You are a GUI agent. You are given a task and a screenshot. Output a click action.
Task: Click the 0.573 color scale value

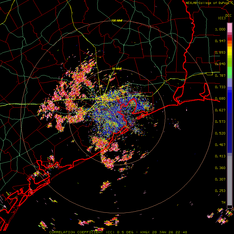(x=220, y=122)
